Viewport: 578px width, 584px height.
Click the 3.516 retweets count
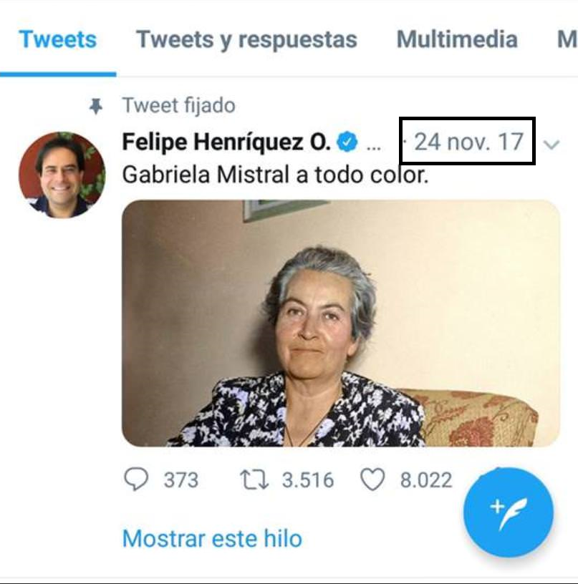coord(308,480)
